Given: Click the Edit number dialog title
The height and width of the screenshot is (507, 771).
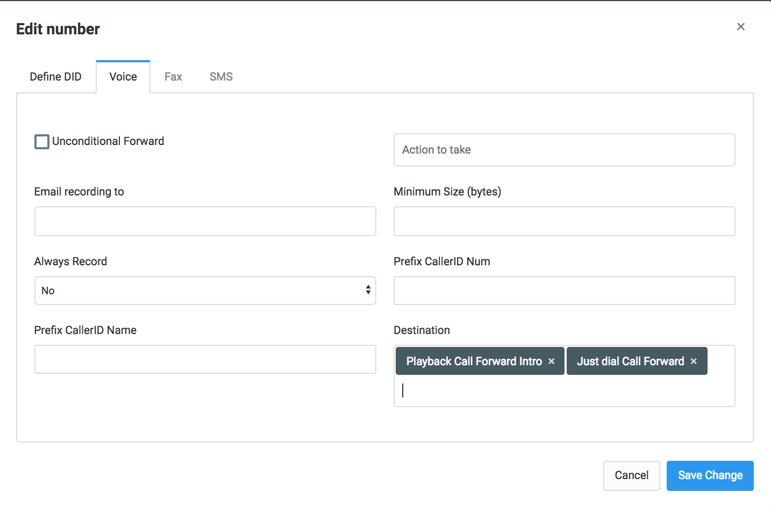Looking at the screenshot, I should click(58, 29).
